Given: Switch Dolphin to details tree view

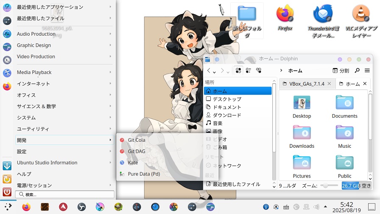Looking at the screenshot, I should pos(259,70).
